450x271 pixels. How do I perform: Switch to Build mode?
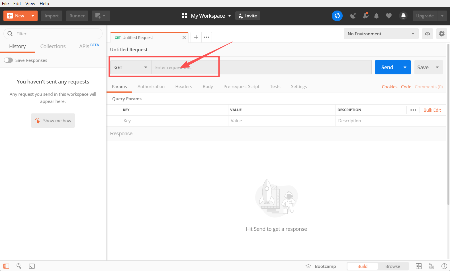tap(362, 266)
